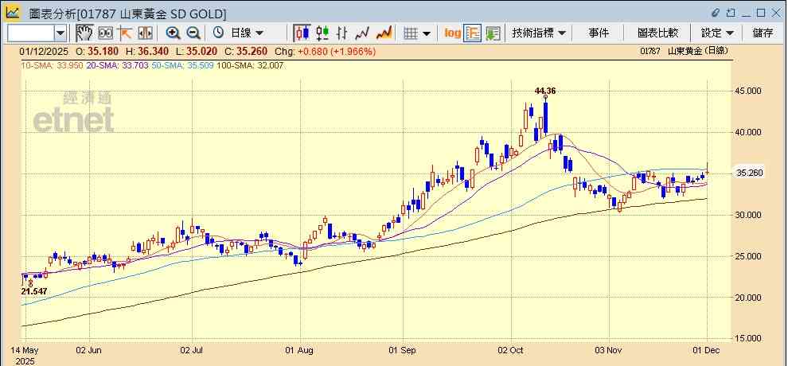Toggle the green download arrow panel icon

point(493,33)
